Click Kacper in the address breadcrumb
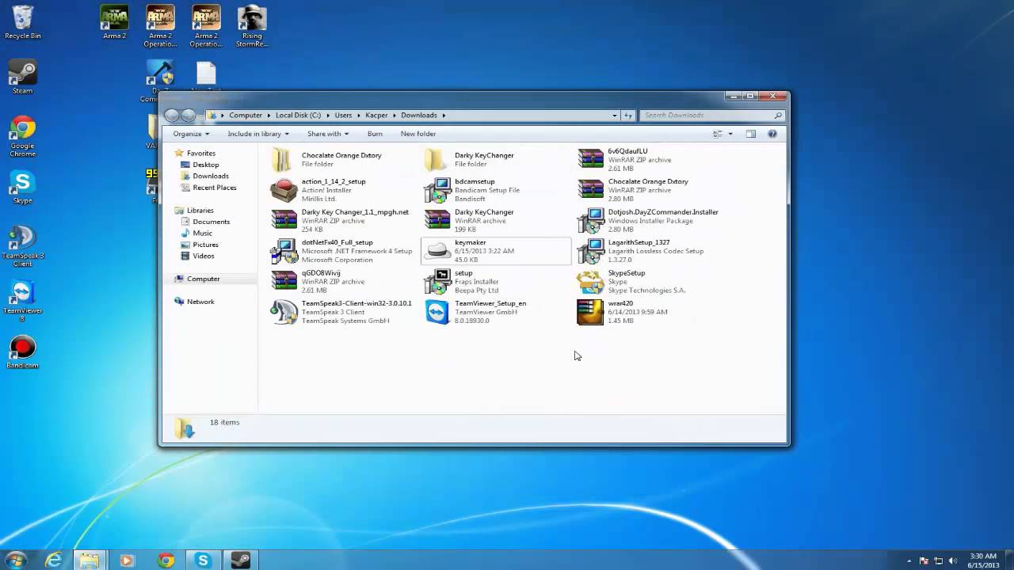The height and width of the screenshot is (570, 1014). click(376, 116)
